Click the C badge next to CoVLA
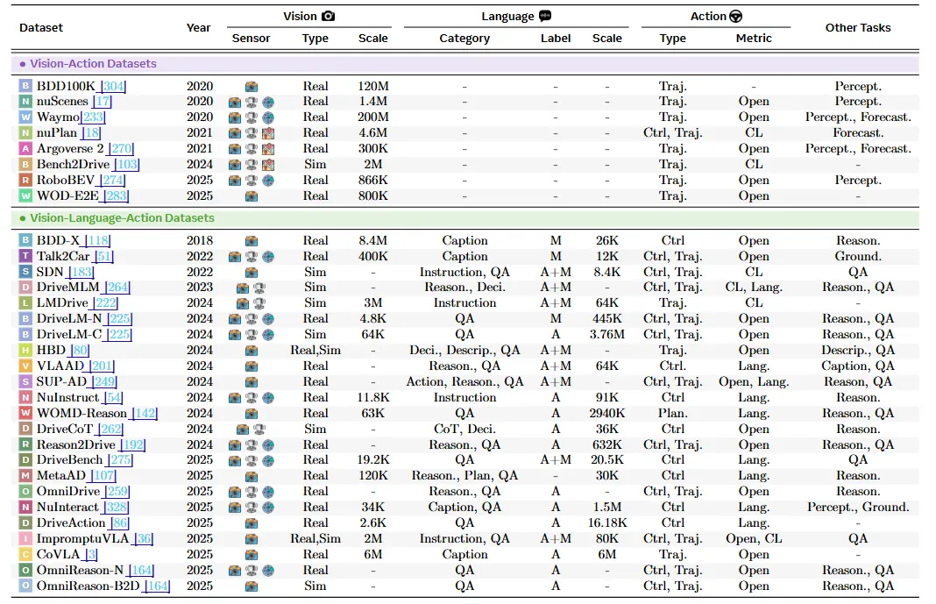 tap(25, 554)
